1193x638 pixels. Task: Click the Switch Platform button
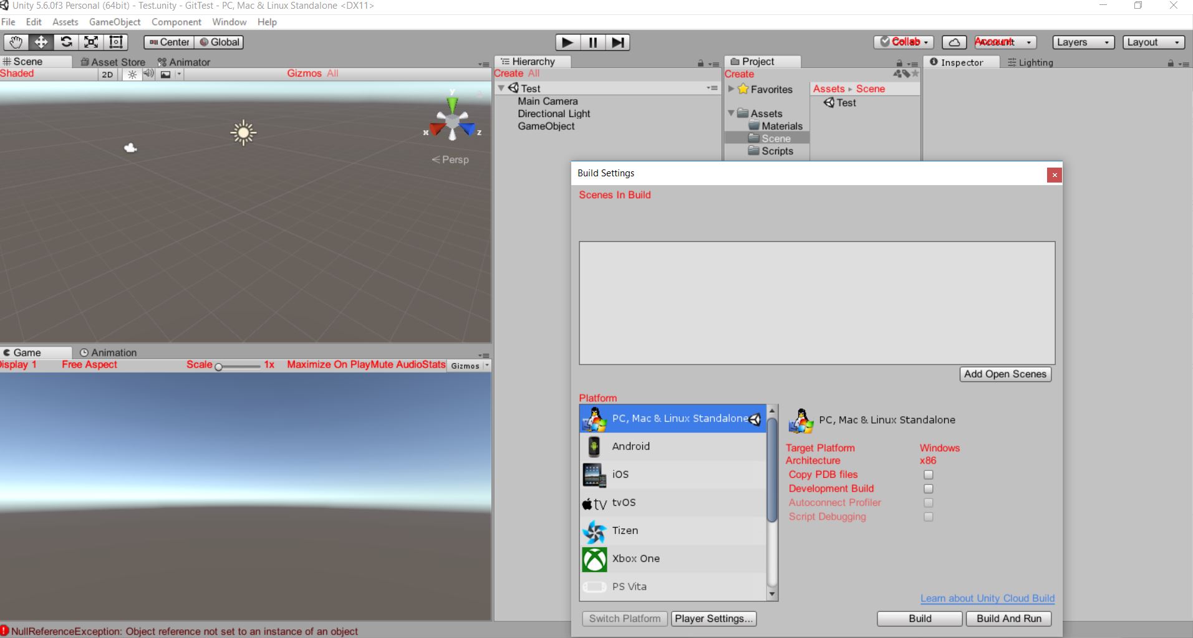625,619
